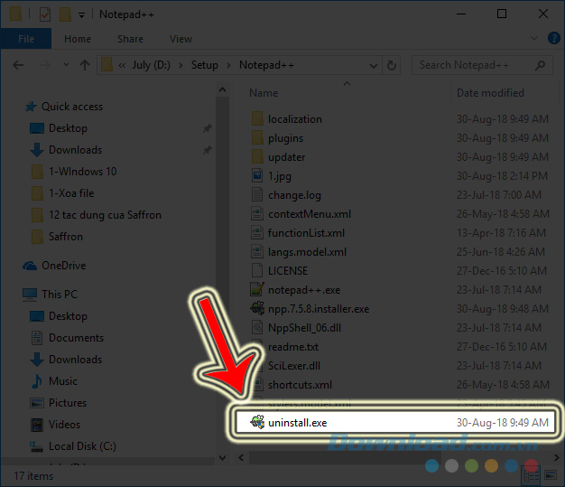
Task: Expand the July (D:) breadcrumb arrow
Action: coord(181,65)
